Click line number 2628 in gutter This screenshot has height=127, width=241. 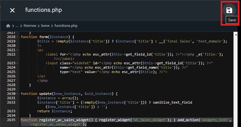point(11,85)
